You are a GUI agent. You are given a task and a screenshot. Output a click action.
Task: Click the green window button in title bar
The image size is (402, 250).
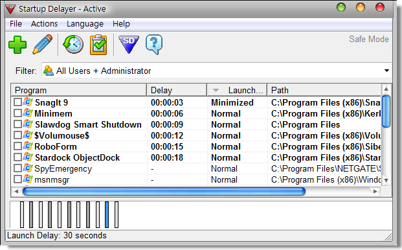[341, 8]
